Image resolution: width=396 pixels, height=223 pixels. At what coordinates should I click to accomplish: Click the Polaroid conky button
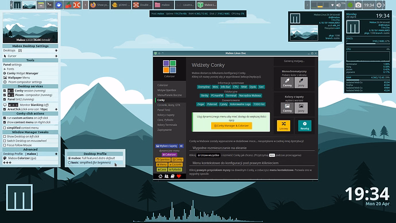coord(212,104)
